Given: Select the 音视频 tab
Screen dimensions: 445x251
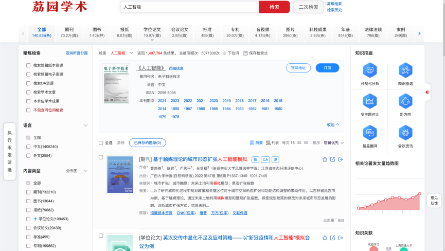Looking at the screenshot, I should [262, 32].
